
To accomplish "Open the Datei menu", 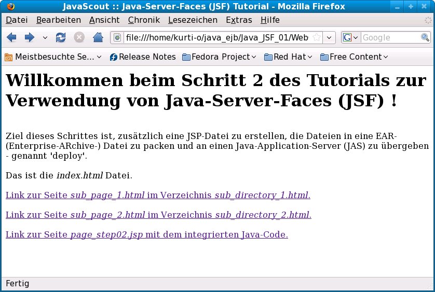I will click(x=16, y=20).
